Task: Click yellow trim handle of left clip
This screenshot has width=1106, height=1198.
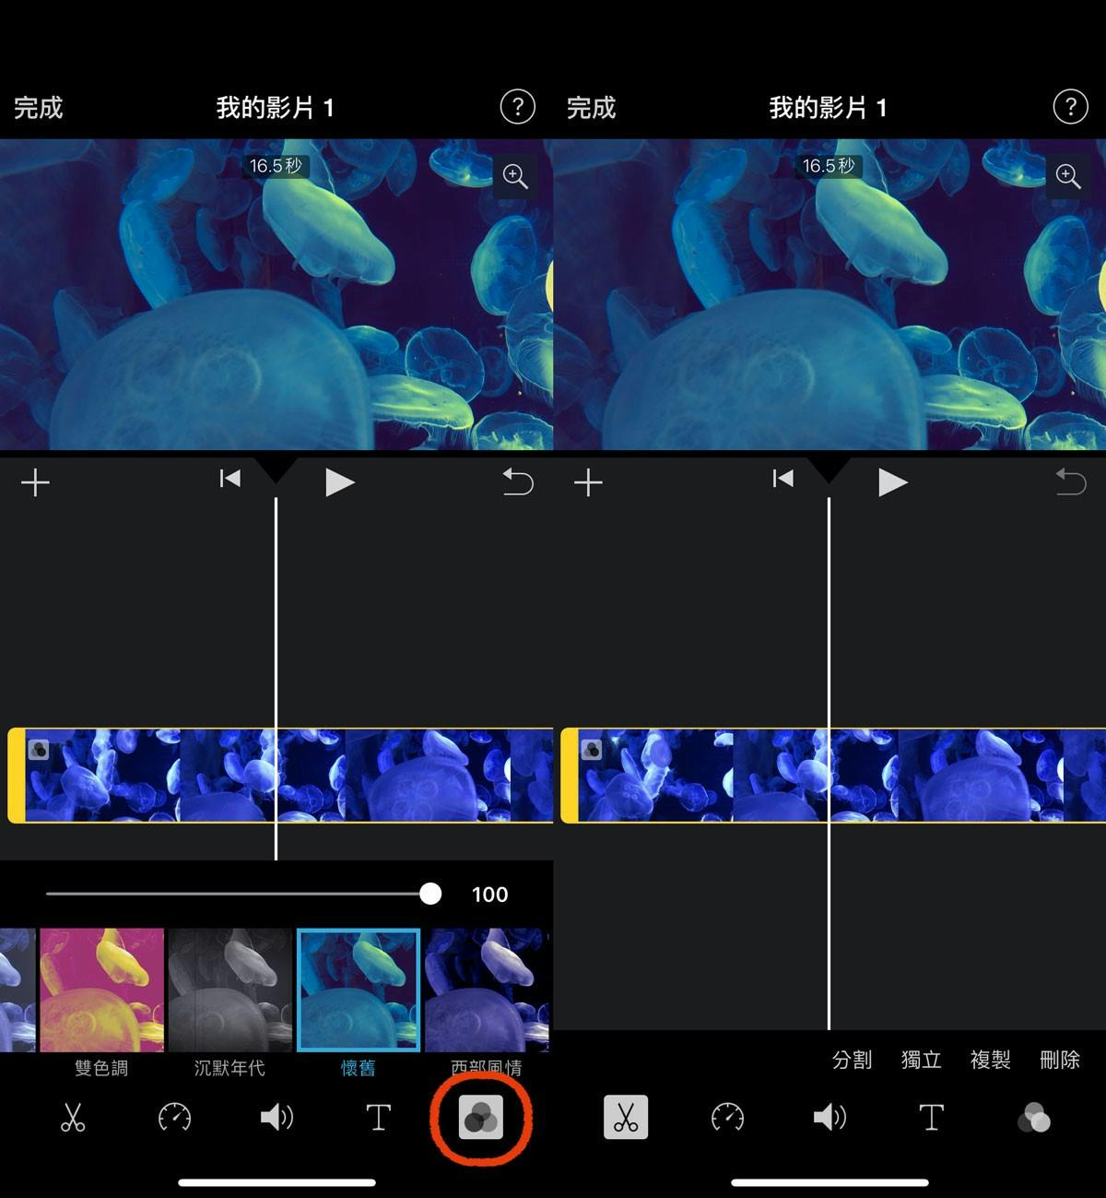Action: pos(17,775)
